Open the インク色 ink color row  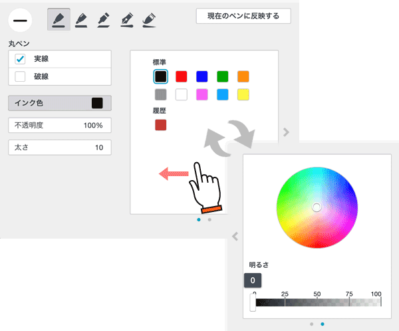click(59, 103)
